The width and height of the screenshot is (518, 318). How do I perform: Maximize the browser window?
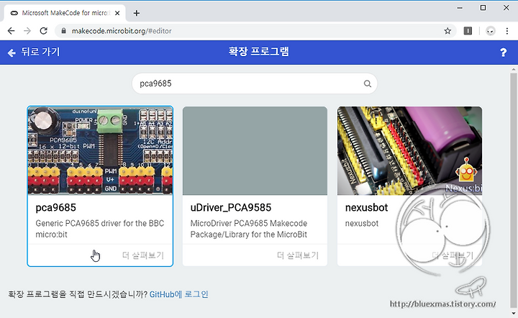click(x=483, y=8)
